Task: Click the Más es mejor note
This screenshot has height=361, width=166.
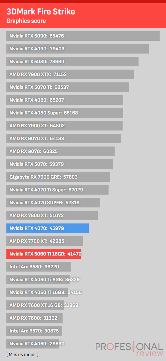Action: click(22, 355)
